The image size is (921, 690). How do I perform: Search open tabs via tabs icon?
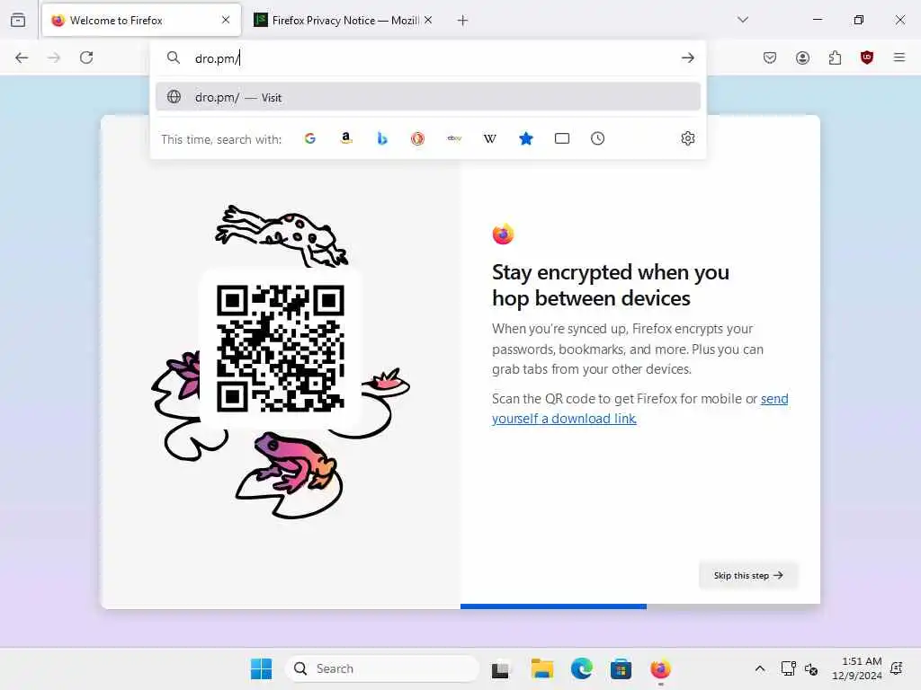(562, 138)
